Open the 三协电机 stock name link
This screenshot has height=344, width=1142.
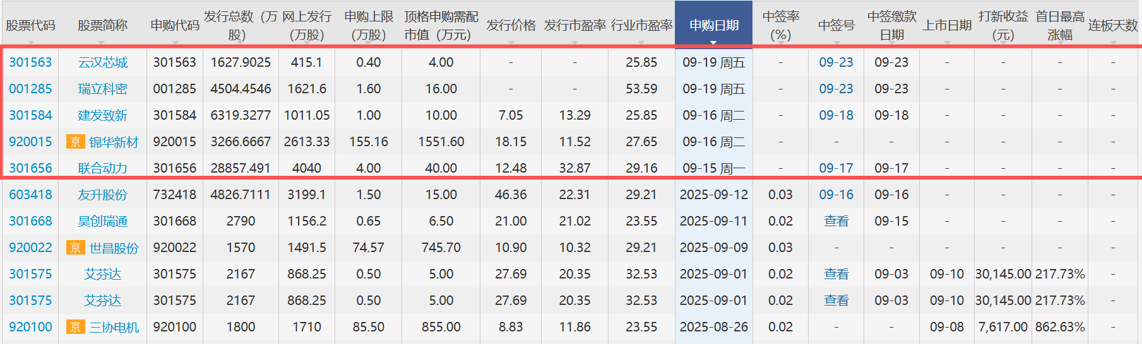point(114,327)
